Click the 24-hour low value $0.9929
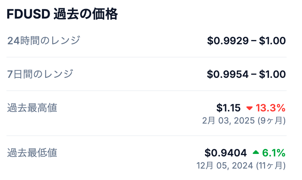This screenshot has height=180, width=302. [x=228, y=41]
